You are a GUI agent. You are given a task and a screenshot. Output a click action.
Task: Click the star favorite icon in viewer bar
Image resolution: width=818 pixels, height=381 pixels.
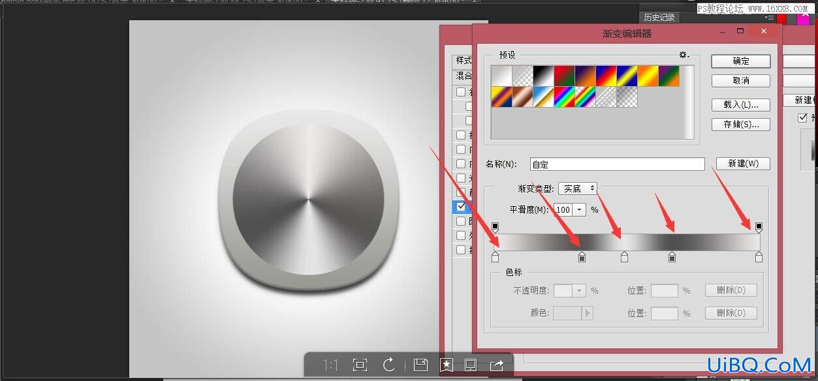click(447, 365)
